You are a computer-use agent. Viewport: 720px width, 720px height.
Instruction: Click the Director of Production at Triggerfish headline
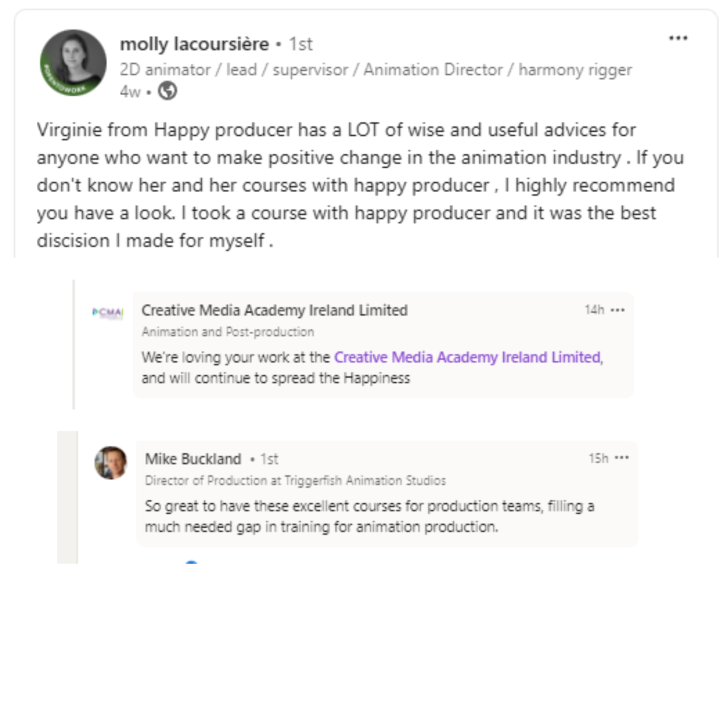295,480
